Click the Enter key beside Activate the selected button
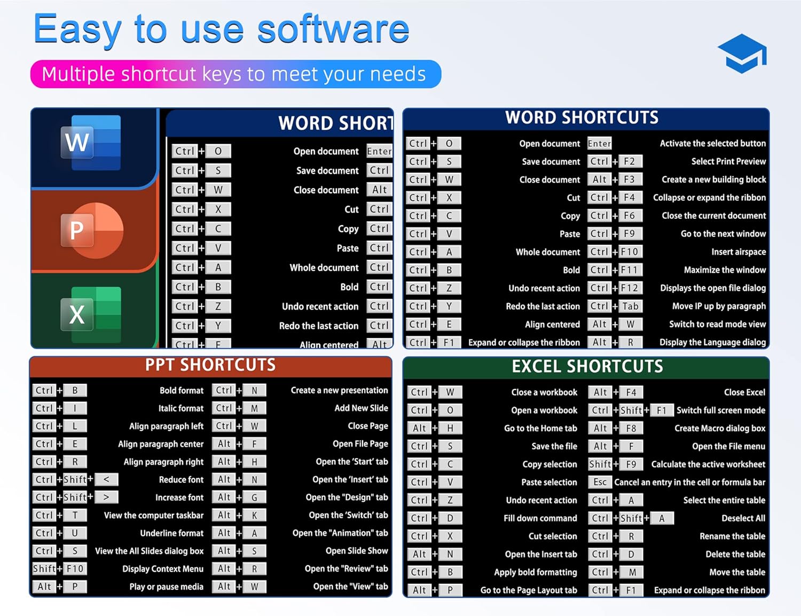The width and height of the screenshot is (801, 616). pos(599,144)
